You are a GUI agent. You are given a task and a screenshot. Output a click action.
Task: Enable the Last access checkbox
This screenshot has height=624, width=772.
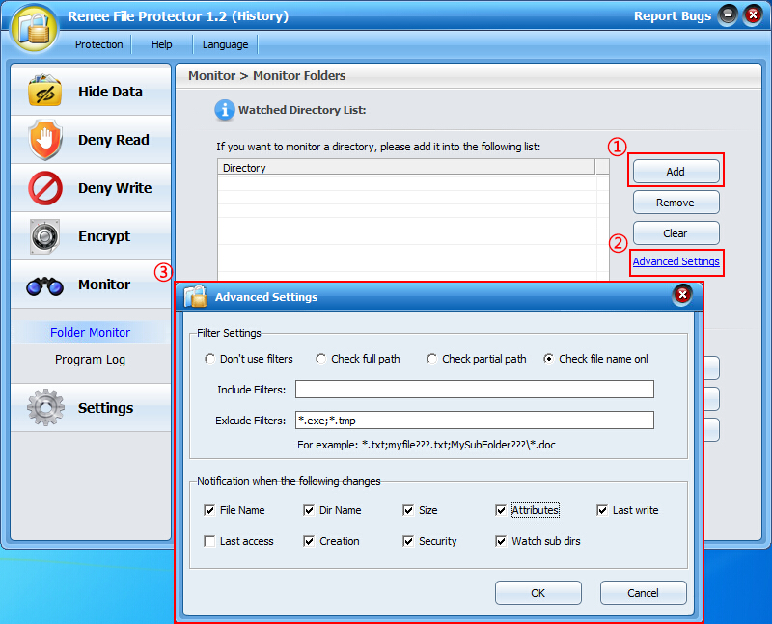click(210, 541)
